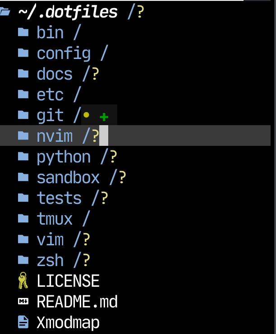Click the keys icon beside LICENSE

(x=23, y=280)
